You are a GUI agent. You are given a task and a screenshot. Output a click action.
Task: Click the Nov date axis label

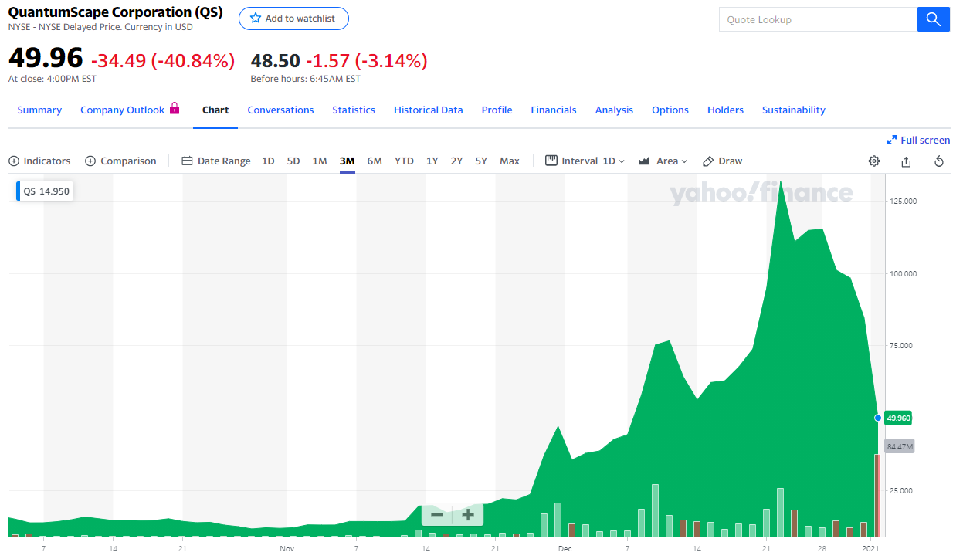(x=287, y=549)
